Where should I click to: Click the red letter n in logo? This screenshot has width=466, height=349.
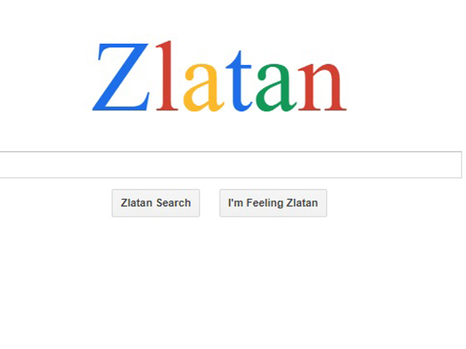click(322, 87)
